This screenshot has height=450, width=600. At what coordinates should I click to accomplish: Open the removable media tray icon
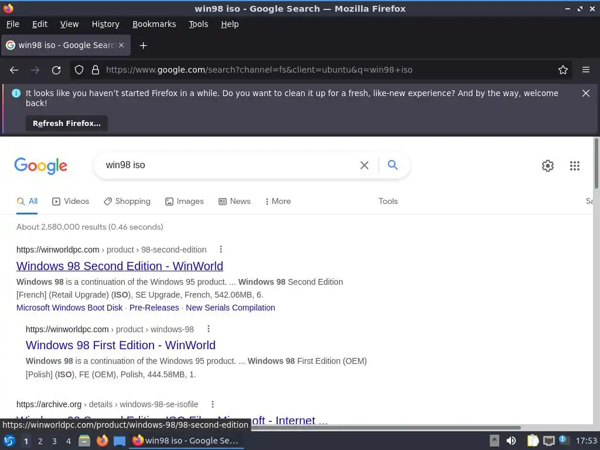coord(495,441)
